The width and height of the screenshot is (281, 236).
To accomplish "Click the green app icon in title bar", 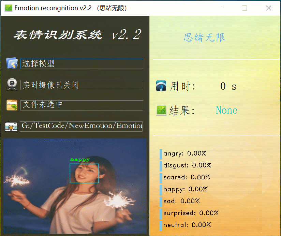I will coord(9,8).
